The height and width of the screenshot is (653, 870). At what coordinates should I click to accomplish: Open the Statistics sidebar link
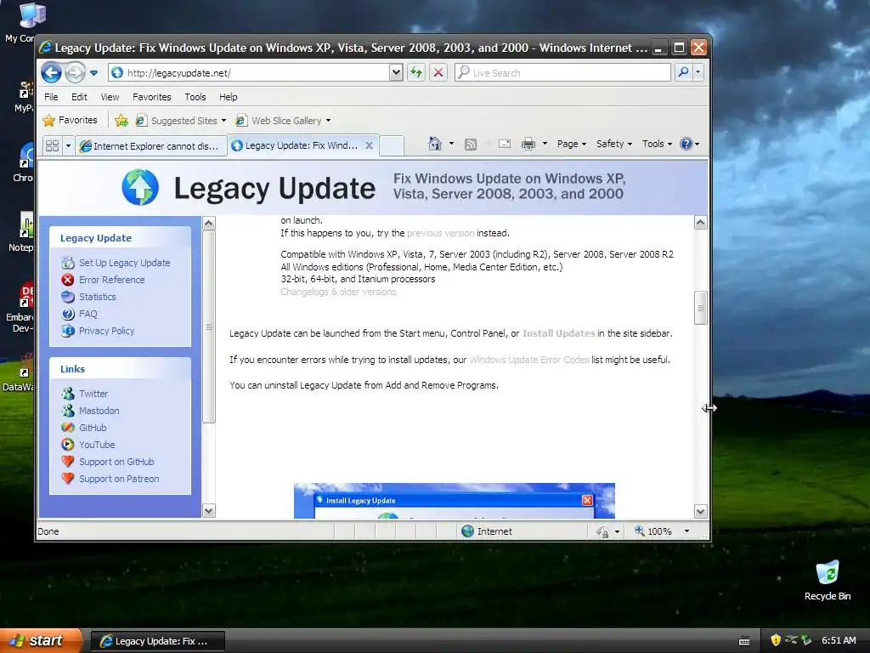click(x=97, y=297)
